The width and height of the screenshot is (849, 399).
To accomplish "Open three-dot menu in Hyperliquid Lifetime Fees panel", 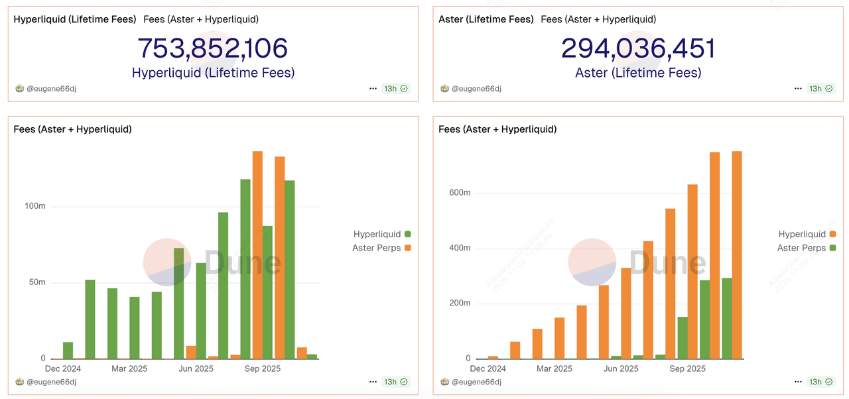I will pos(373,88).
